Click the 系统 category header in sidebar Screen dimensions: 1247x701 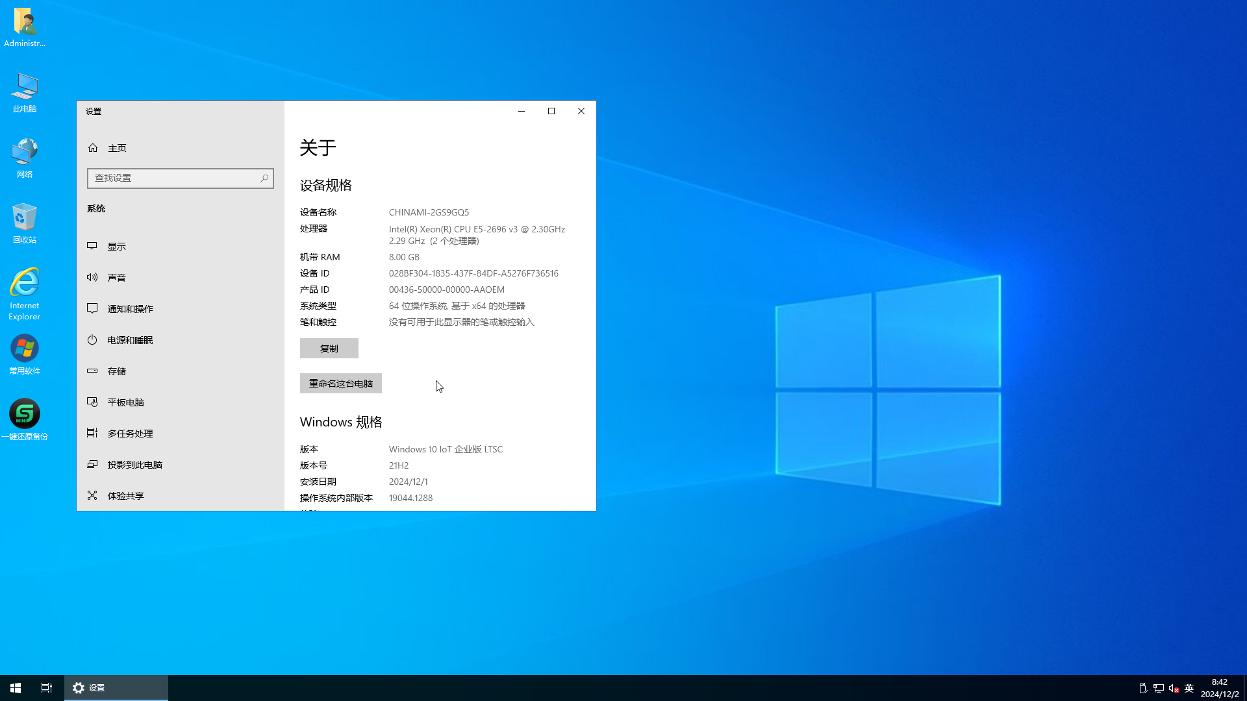96,208
